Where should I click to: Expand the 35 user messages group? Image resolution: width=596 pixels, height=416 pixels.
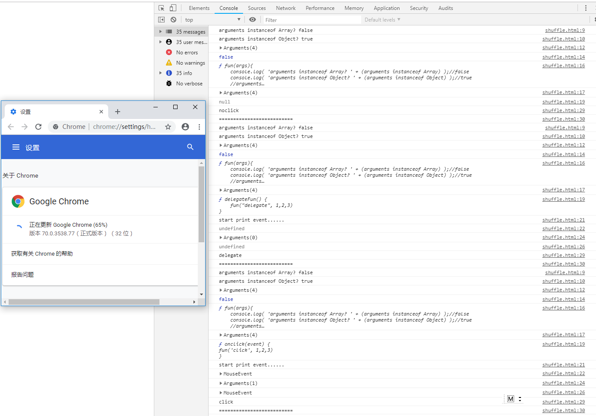[160, 42]
